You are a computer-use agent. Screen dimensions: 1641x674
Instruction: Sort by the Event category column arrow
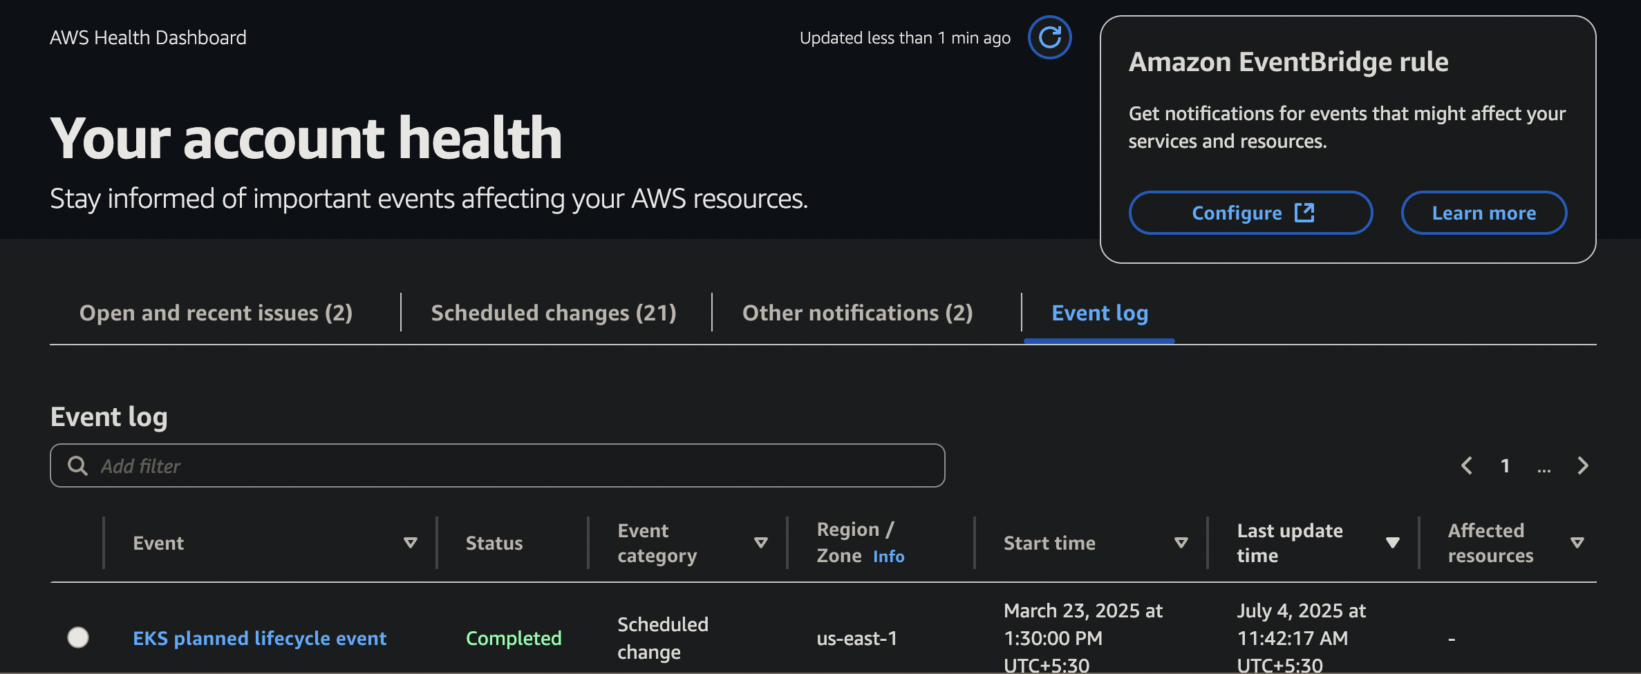click(761, 543)
